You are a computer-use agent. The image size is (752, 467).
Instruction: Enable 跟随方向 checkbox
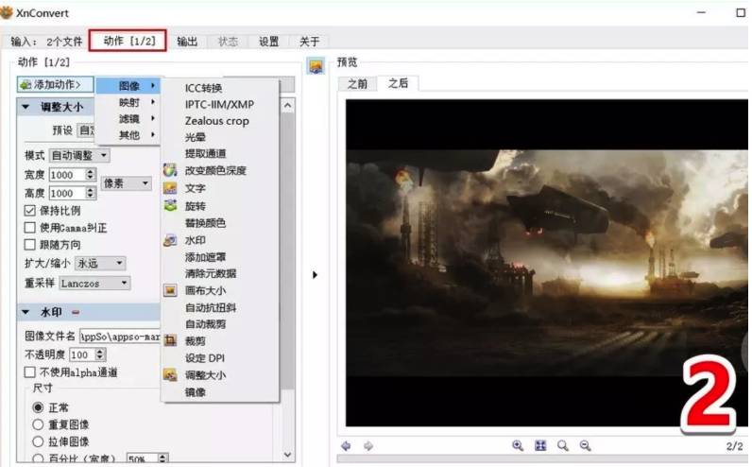[x=29, y=245]
